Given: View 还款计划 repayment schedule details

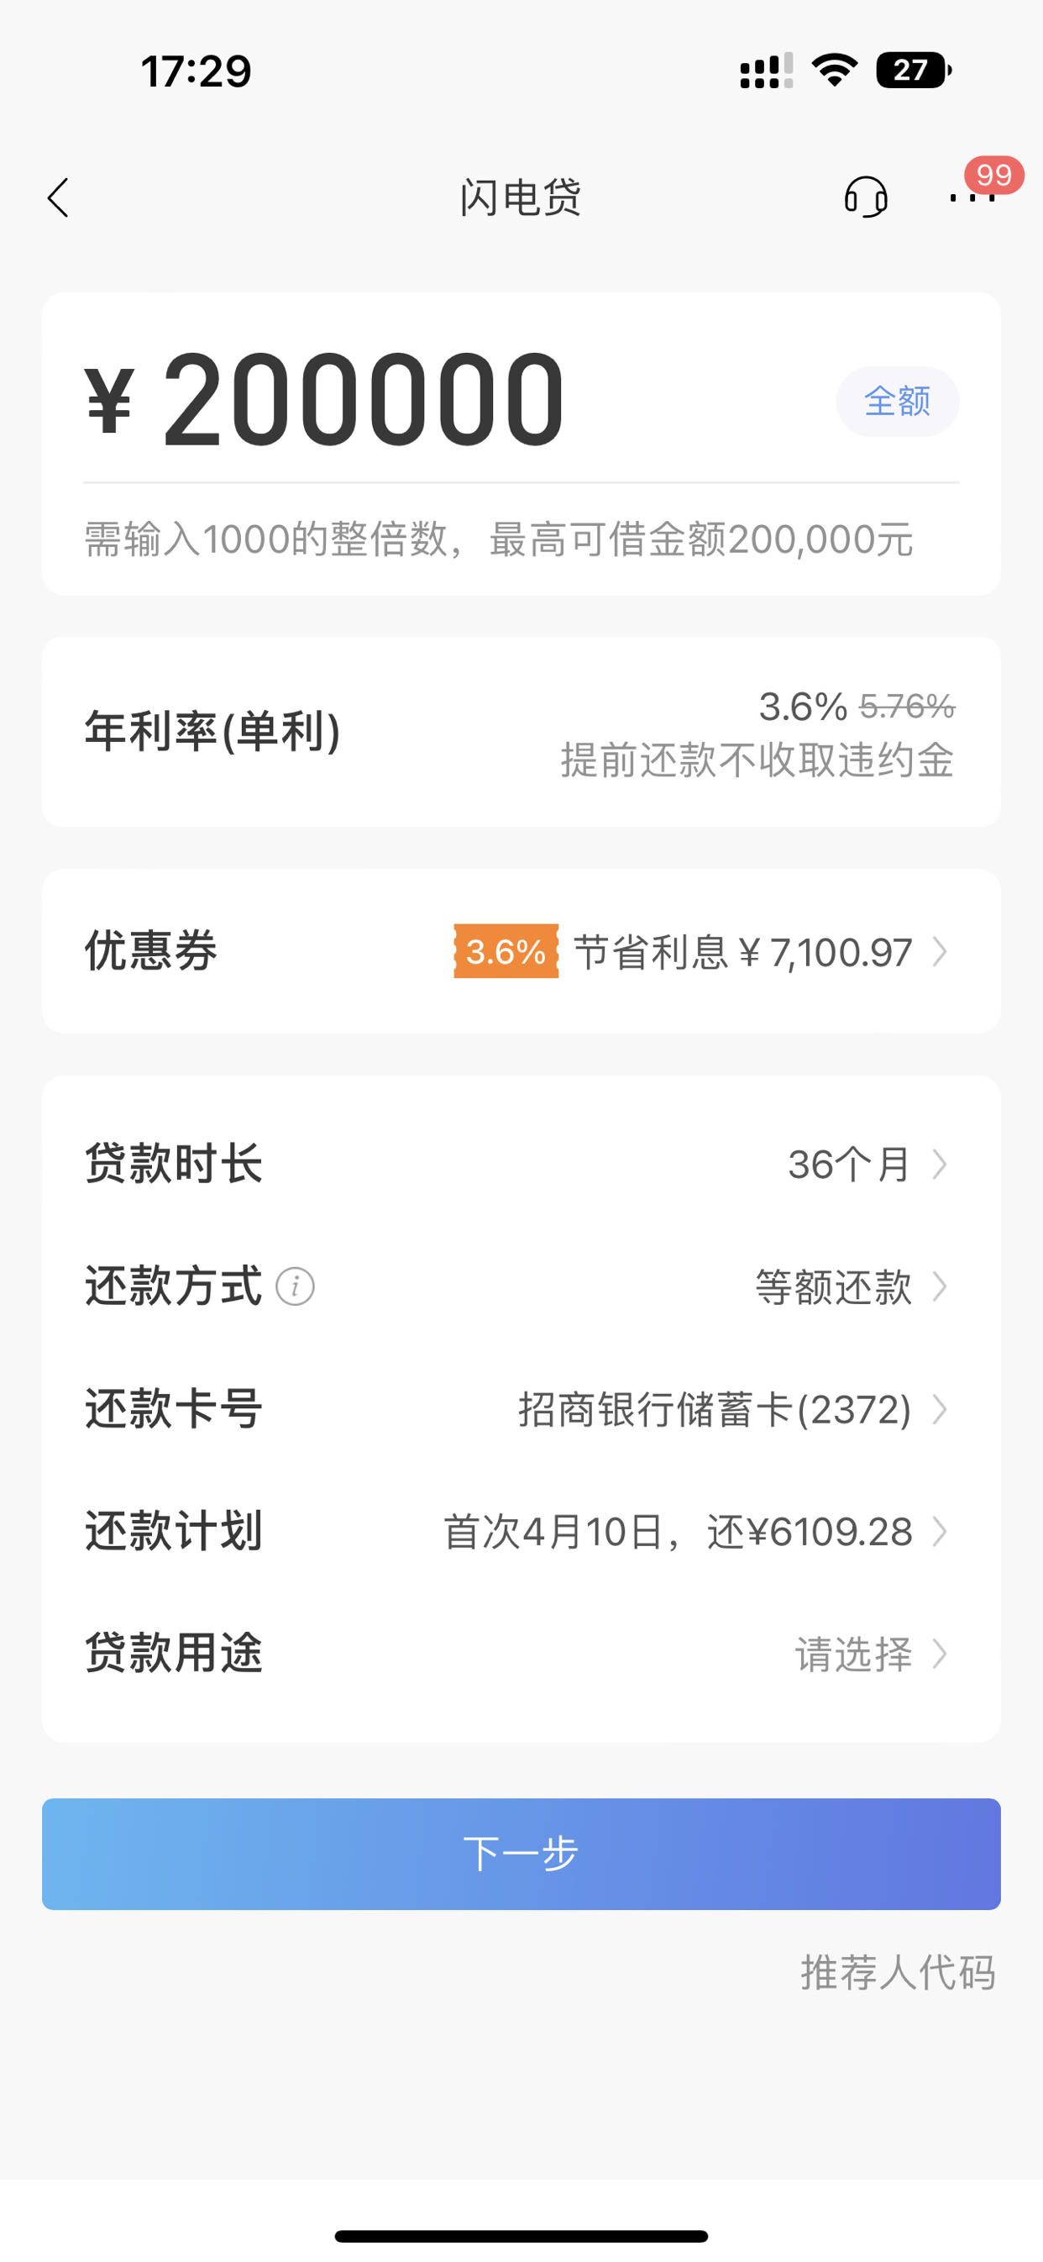Looking at the screenshot, I should click(521, 1532).
